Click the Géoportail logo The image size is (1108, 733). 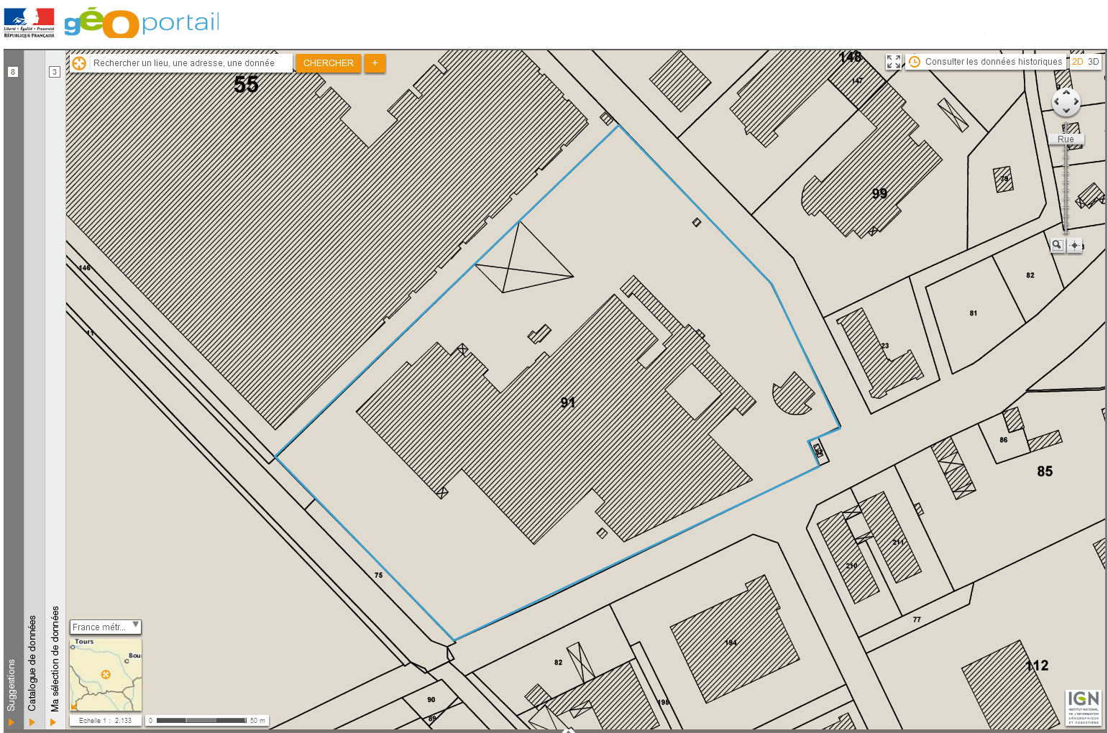click(142, 23)
